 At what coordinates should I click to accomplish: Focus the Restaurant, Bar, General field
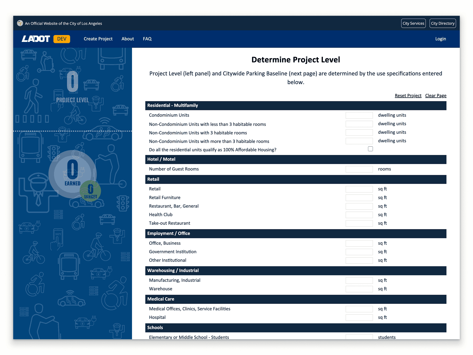(x=359, y=206)
